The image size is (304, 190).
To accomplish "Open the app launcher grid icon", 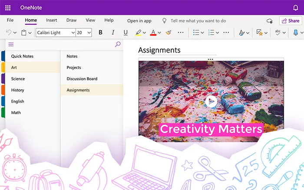I will (x=8, y=8).
